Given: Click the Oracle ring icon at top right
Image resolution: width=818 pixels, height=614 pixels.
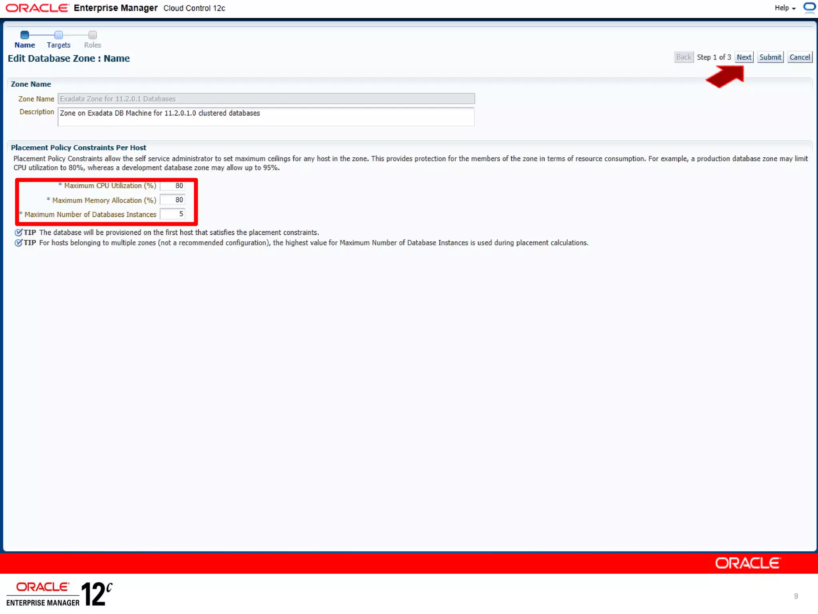Looking at the screenshot, I should [809, 7].
